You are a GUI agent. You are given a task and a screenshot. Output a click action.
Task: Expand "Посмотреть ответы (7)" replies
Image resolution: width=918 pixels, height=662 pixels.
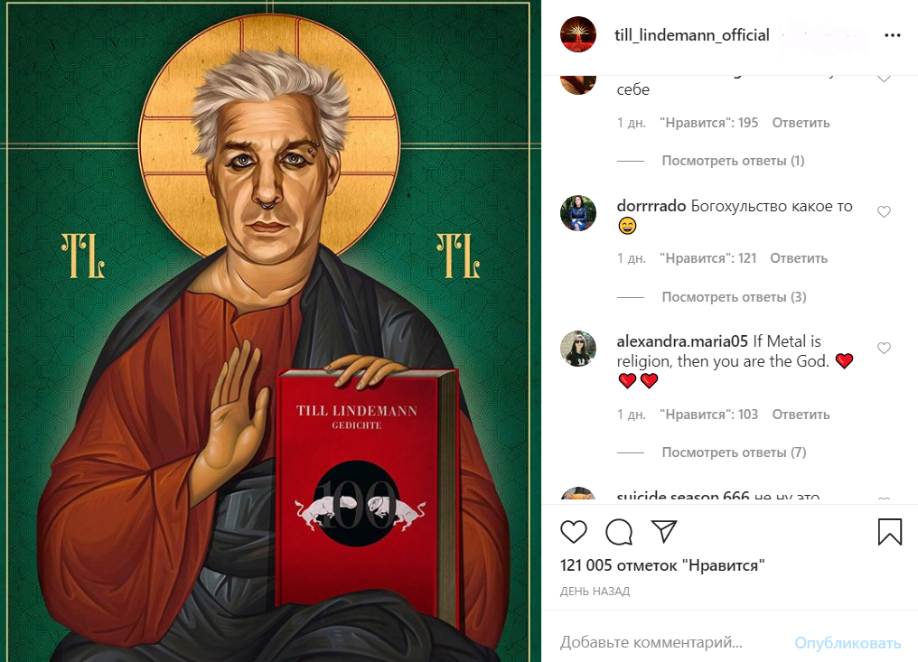pyautogui.click(x=734, y=452)
